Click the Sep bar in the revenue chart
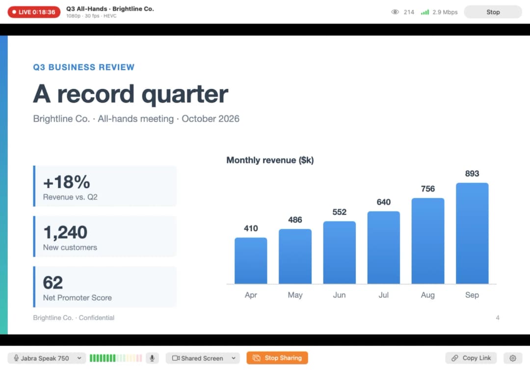Image resolution: width=530 pixels, height=370 pixels. click(x=472, y=233)
